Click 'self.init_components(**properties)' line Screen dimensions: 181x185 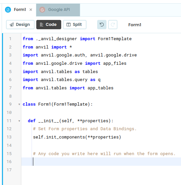pos(77,137)
